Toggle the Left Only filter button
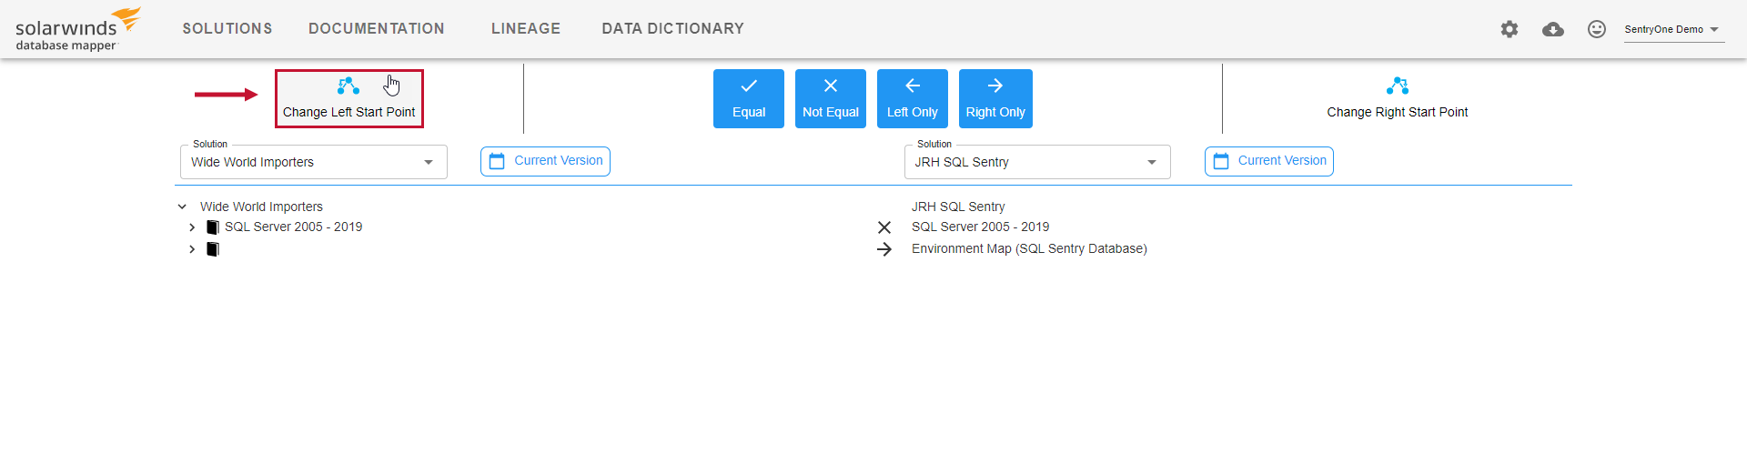This screenshot has height=464, width=1747. [913, 98]
